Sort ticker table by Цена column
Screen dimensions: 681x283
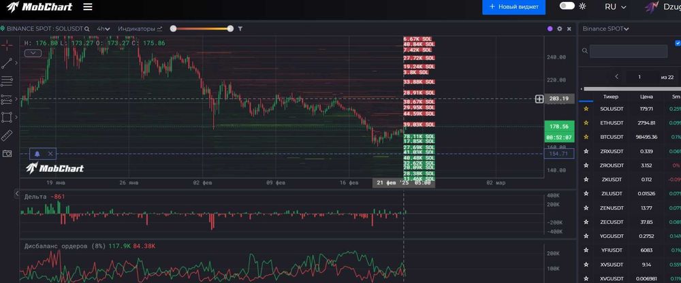pyautogui.click(x=646, y=97)
